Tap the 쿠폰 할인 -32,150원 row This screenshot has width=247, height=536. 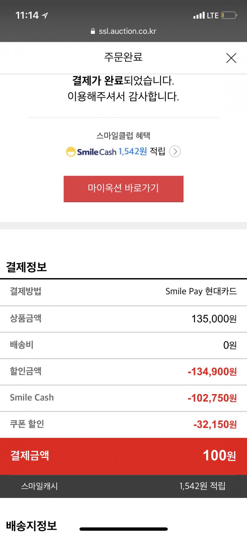tap(123, 424)
